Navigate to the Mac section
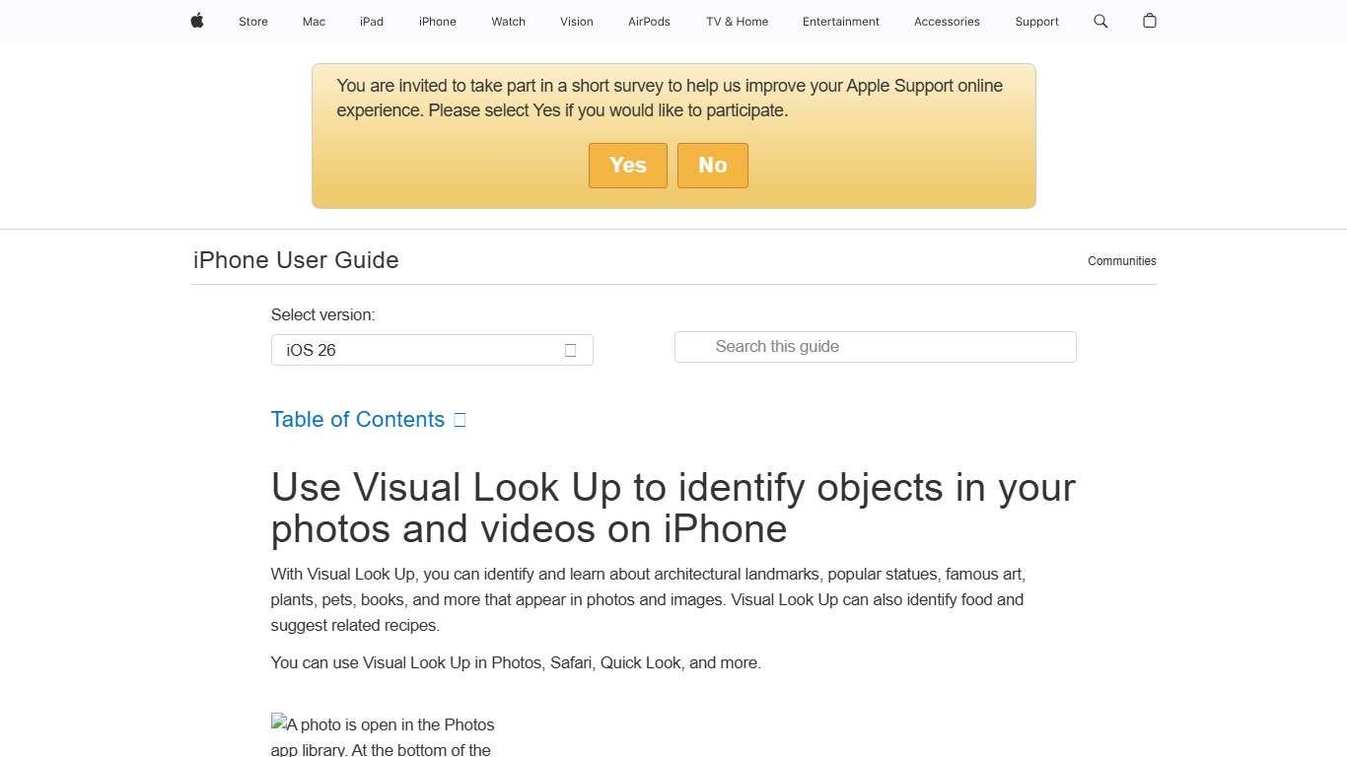Image resolution: width=1347 pixels, height=757 pixels. 313,21
